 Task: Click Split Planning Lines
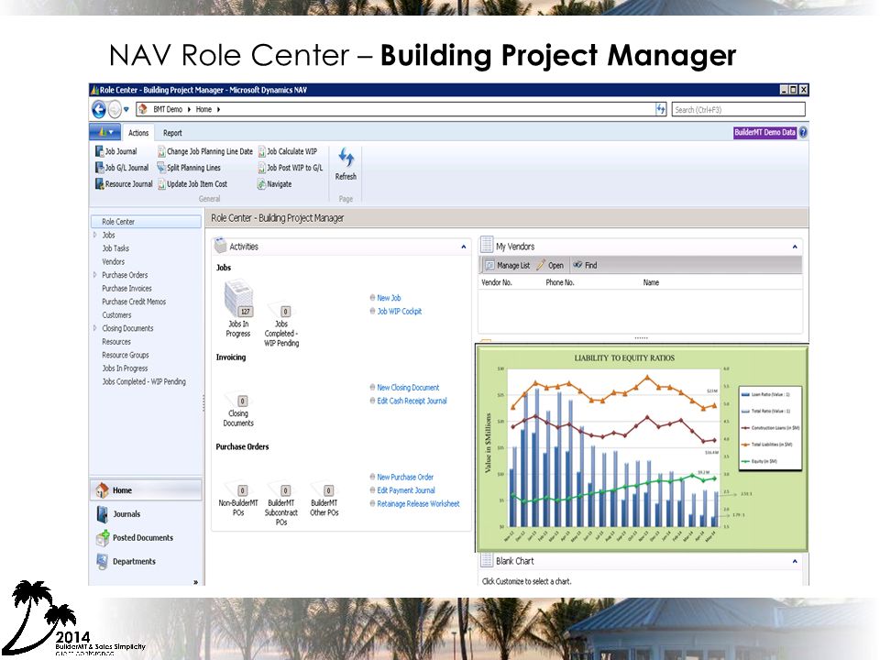(189, 168)
